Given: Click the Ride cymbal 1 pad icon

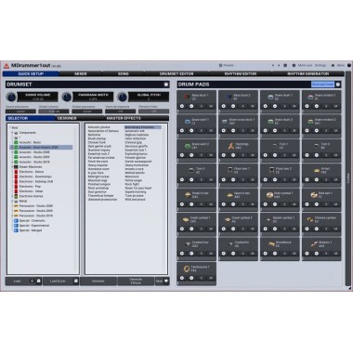Looking at the screenshot, I should tap(269, 195).
